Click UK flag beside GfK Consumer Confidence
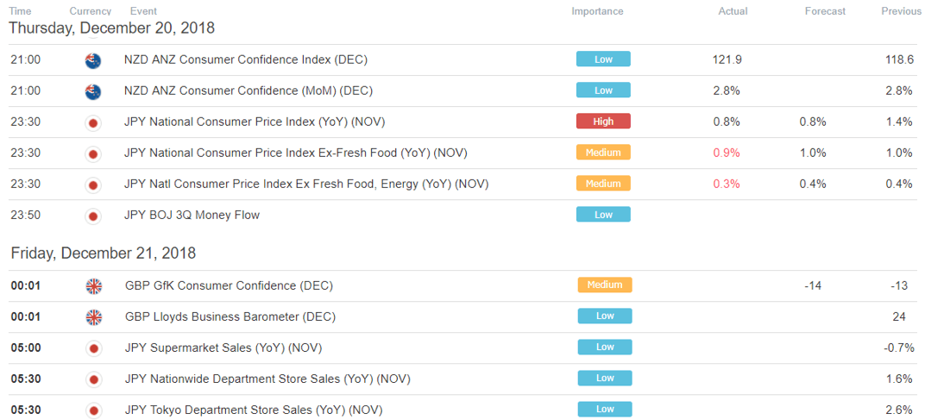Viewport: 925px width, 420px height. coord(94,286)
